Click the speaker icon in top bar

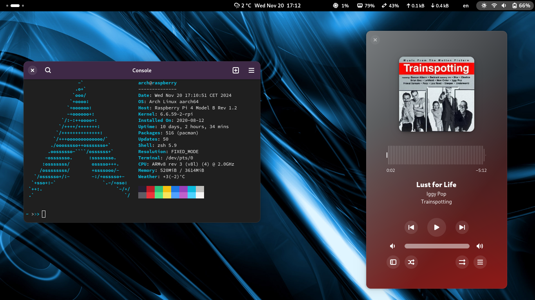[x=504, y=5]
